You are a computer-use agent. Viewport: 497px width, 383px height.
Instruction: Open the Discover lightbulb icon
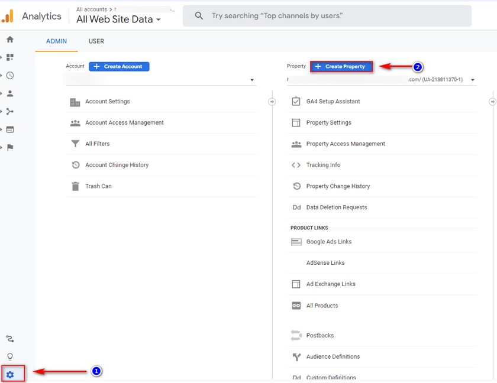tap(10, 357)
